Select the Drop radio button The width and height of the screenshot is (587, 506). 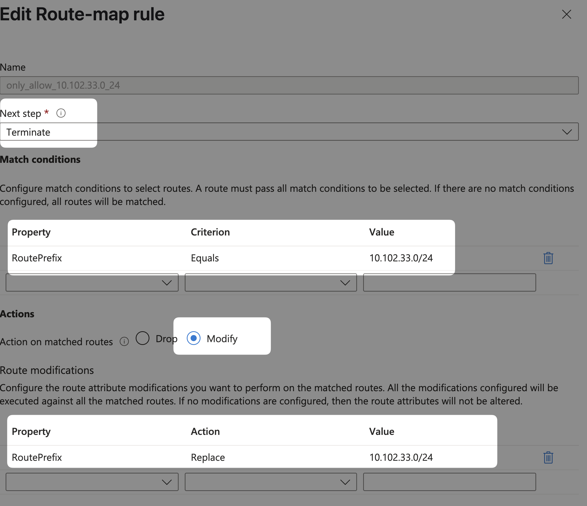pyautogui.click(x=143, y=338)
